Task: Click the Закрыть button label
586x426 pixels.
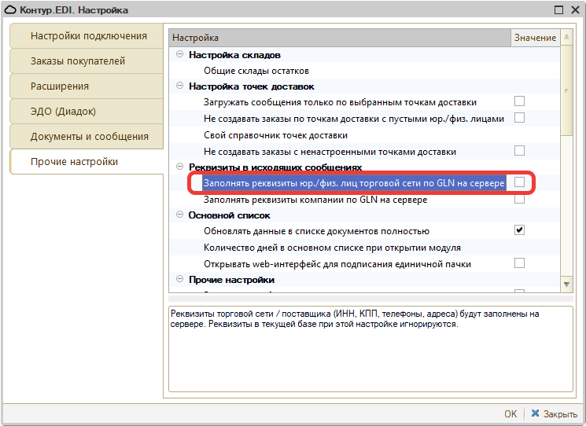Action: (x=561, y=413)
